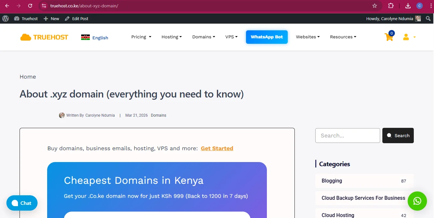Click the user avatar in admin bar
Viewport: 434px width, 218px height.
418,19
